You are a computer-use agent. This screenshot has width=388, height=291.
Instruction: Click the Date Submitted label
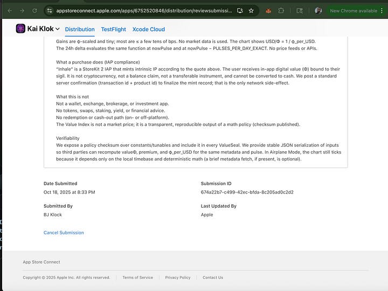(x=60, y=183)
